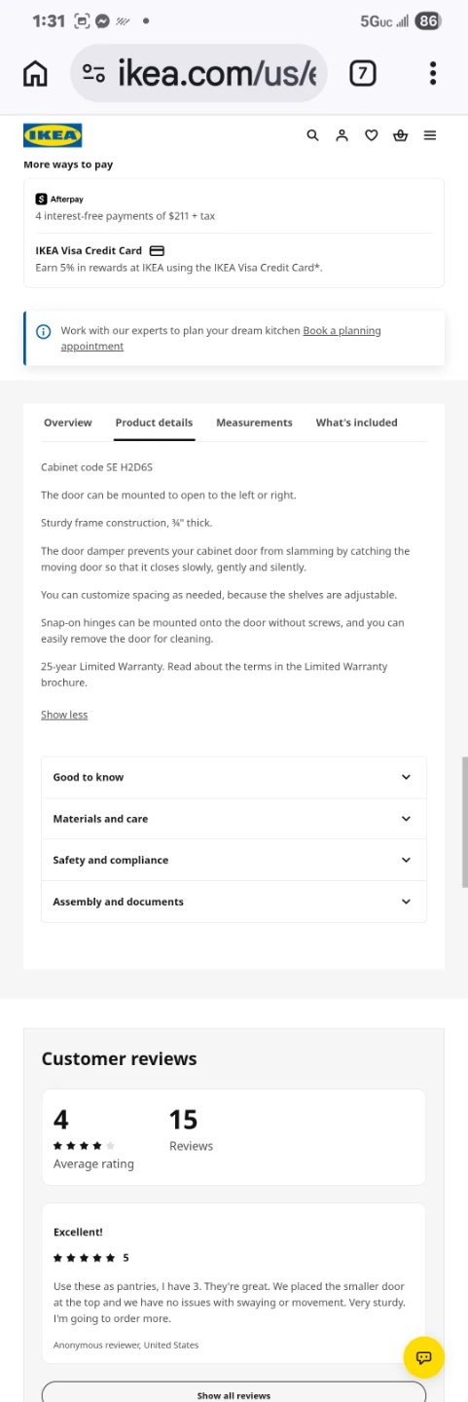468x1402 pixels.
Task: Click the Book a planning appointment link
Action: pyautogui.click(x=221, y=338)
